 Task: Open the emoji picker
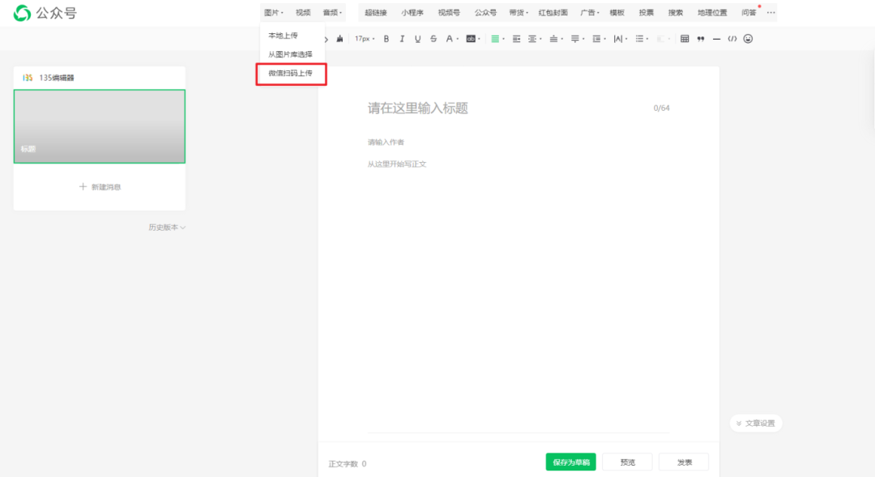pyautogui.click(x=749, y=39)
